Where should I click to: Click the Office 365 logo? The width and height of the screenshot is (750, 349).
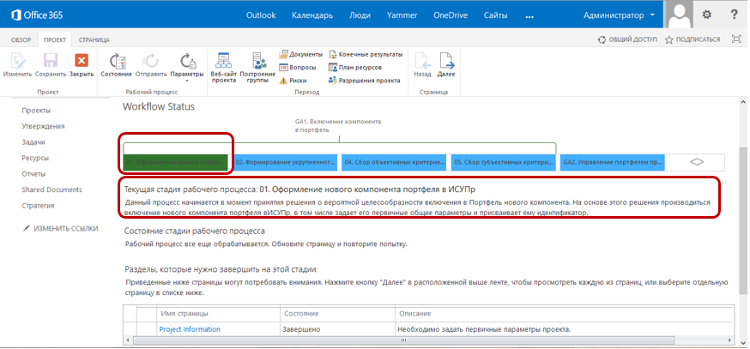(x=37, y=15)
